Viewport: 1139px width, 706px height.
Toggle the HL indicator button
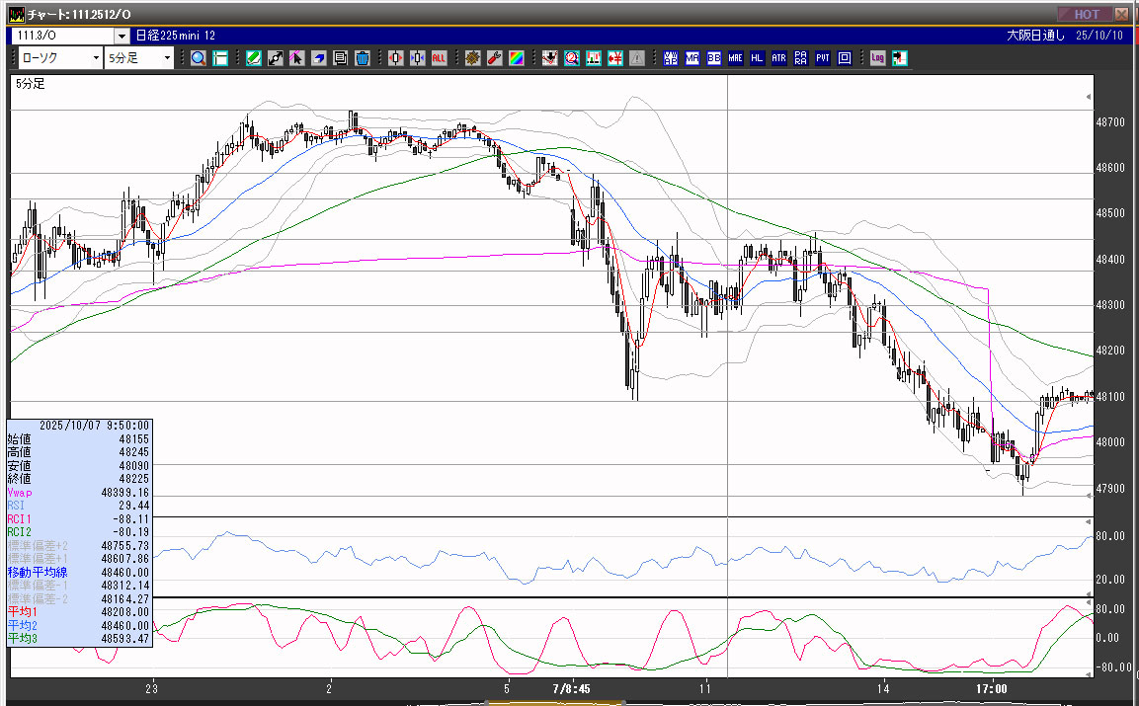tap(757, 58)
